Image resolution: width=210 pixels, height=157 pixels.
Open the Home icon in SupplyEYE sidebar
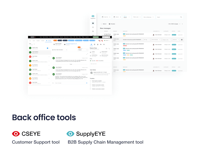point(93,23)
